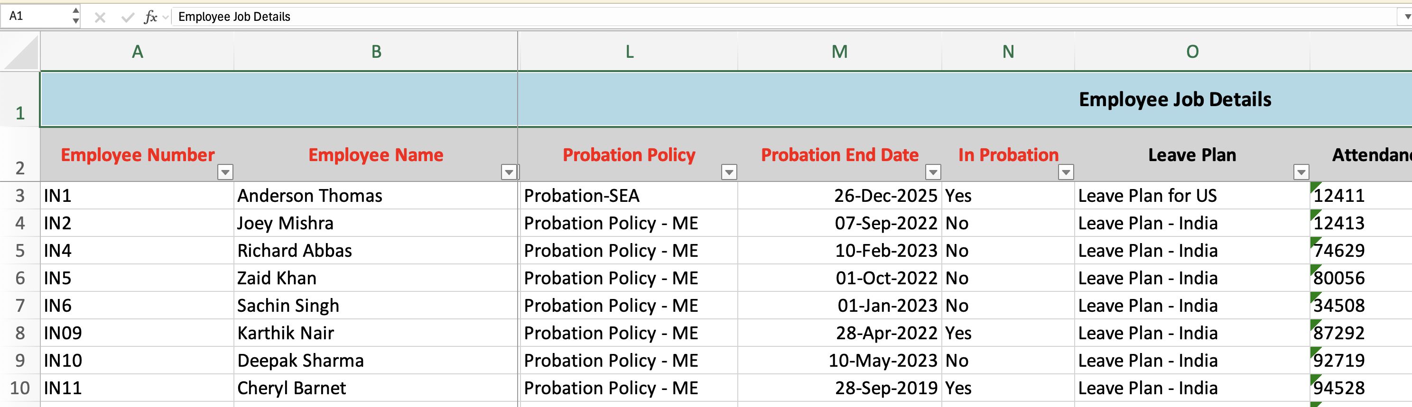Click the insert function fx icon

pyautogui.click(x=149, y=18)
